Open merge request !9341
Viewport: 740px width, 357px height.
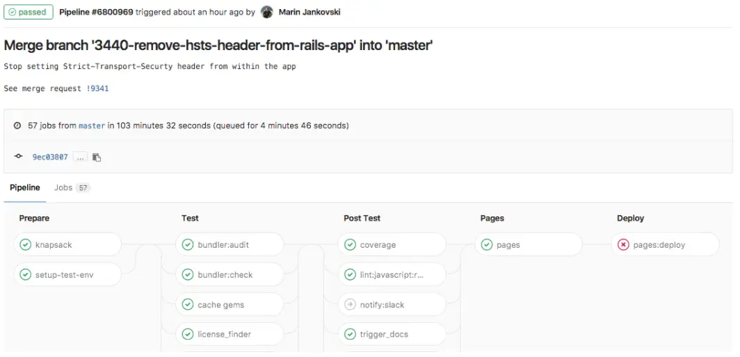point(97,88)
